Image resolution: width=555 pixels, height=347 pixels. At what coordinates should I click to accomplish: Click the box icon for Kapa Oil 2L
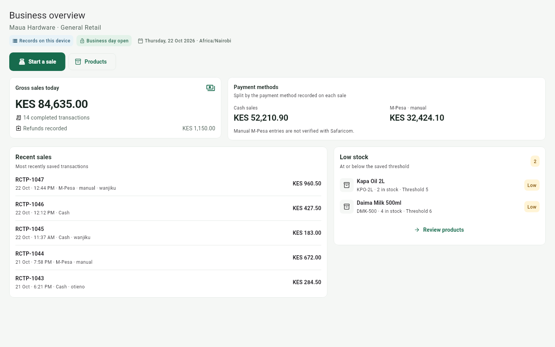(346, 185)
